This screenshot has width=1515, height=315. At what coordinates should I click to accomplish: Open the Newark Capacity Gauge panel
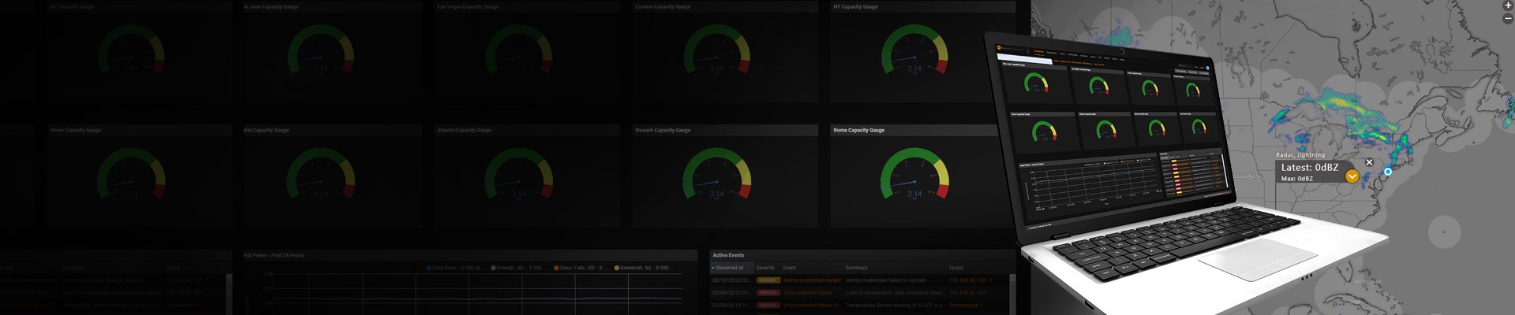[x=716, y=176]
